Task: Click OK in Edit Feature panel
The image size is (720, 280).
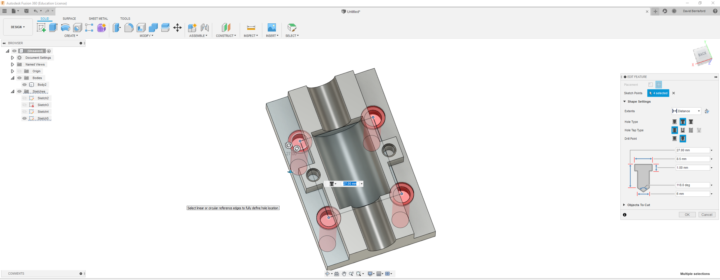Action: [687, 215]
